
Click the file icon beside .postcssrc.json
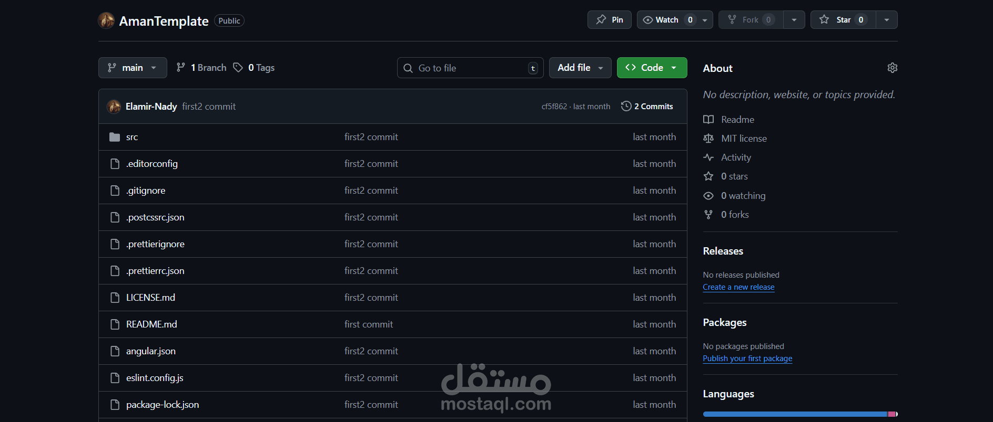pos(115,217)
